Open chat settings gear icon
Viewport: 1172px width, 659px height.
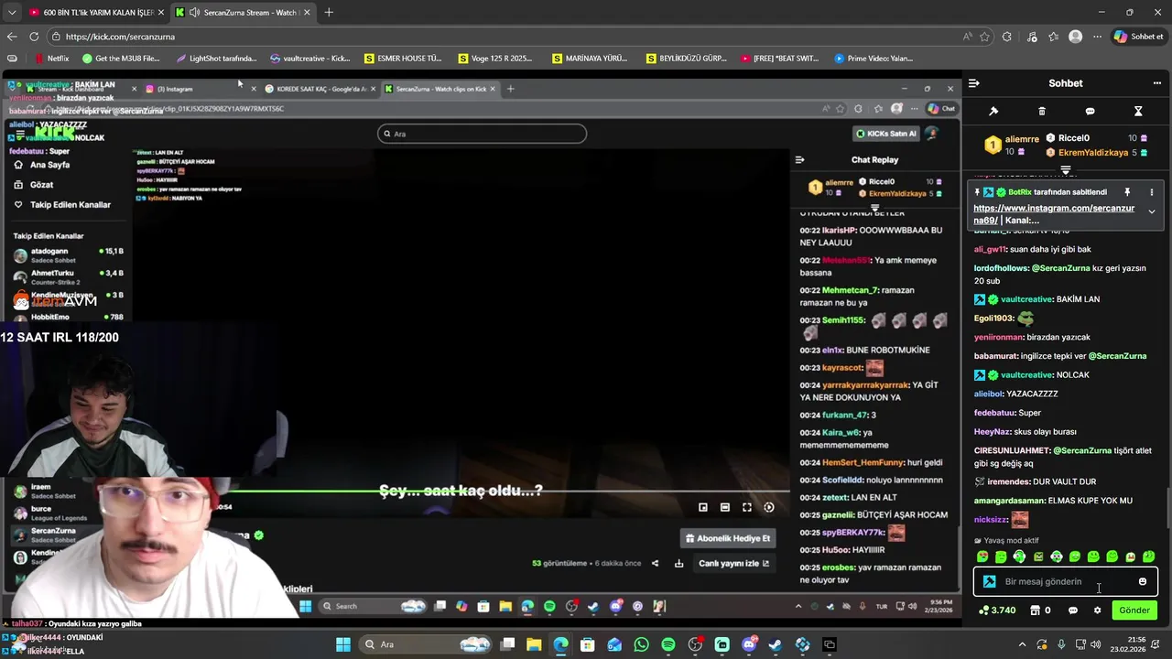pyautogui.click(x=1097, y=610)
